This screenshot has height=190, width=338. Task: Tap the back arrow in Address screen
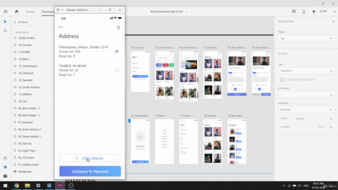61,27
